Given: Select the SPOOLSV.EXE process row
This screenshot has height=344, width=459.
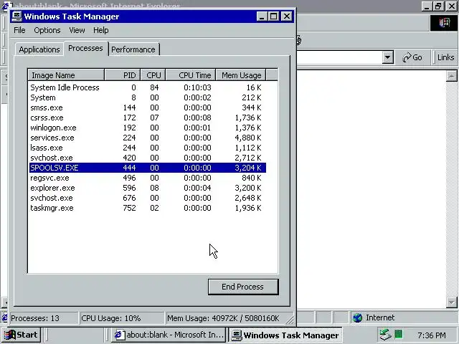Looking at the screenshot, I should [148, 168].
